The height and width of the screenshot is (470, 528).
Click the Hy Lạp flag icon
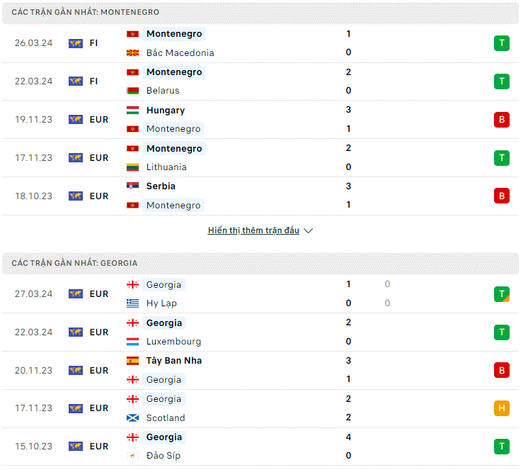132,303
